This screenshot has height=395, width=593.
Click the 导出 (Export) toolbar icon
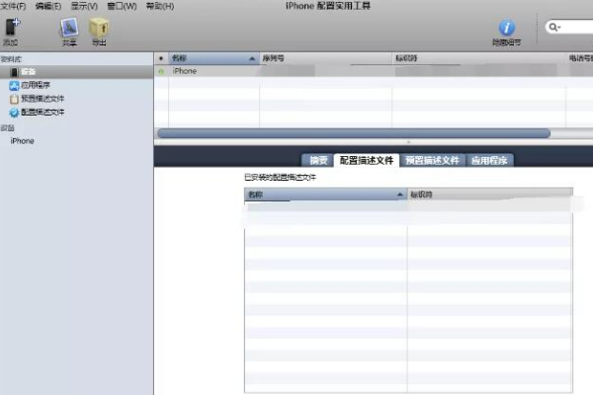point(99,29)
